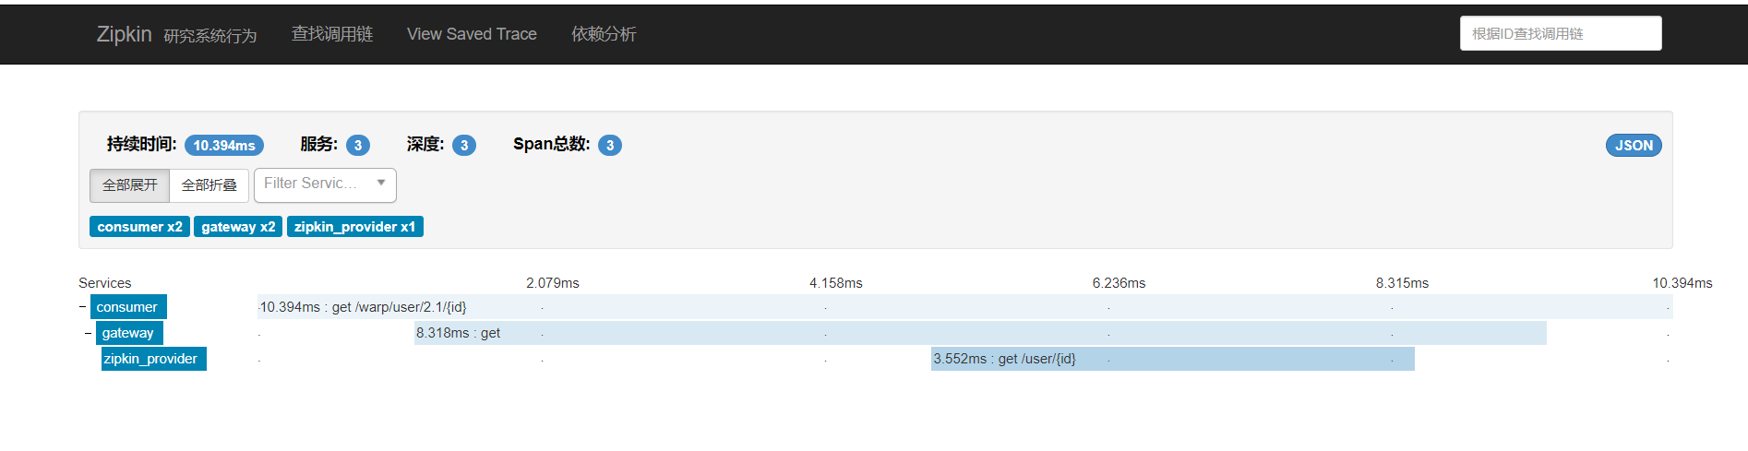Image resolution: width=1748 pixels, height=451 pixels.
Task: Open View Saved Trace page
Action: (472, 34)
